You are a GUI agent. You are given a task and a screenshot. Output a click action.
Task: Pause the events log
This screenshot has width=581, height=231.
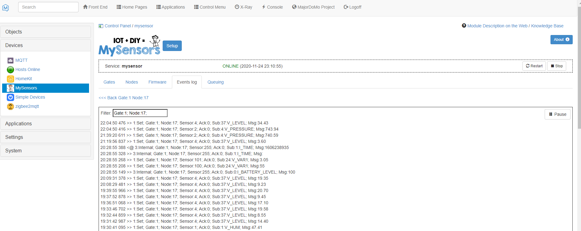[x=557, y=114]
